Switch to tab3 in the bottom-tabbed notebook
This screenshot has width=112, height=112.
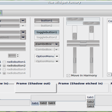click(x=52, y=103)
